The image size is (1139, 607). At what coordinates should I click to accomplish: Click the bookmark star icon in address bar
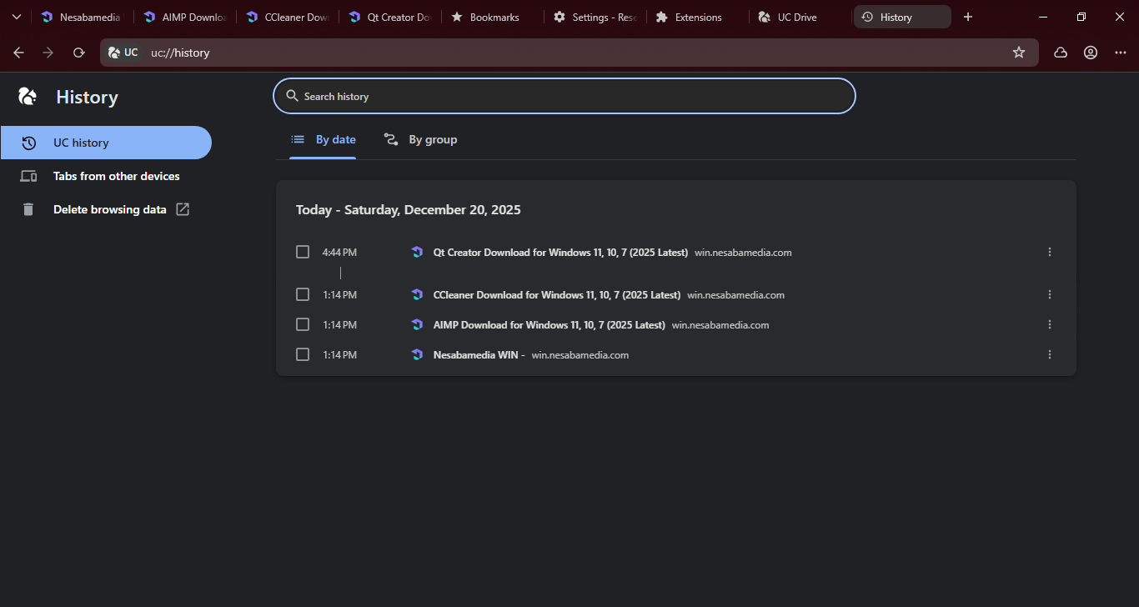pos(1018,53)
